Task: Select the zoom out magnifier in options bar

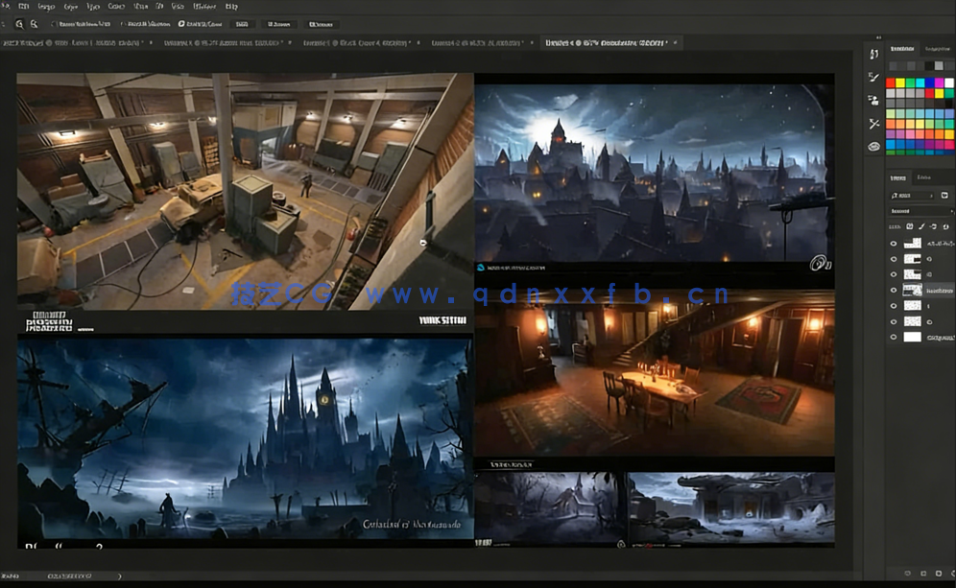Action: tap(35, 24)
